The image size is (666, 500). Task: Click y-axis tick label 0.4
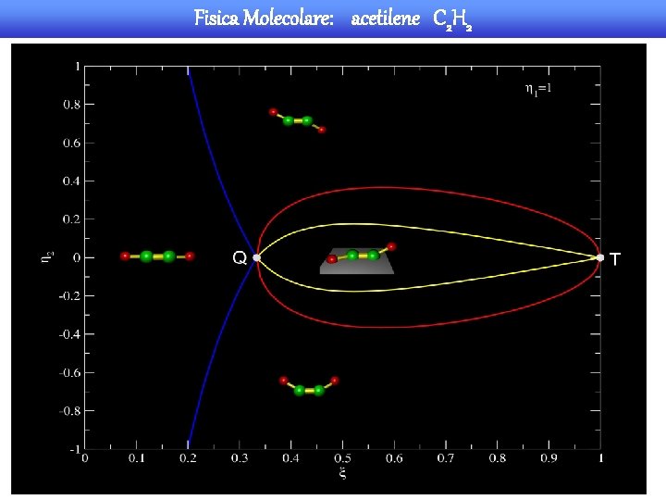point(72,181)
